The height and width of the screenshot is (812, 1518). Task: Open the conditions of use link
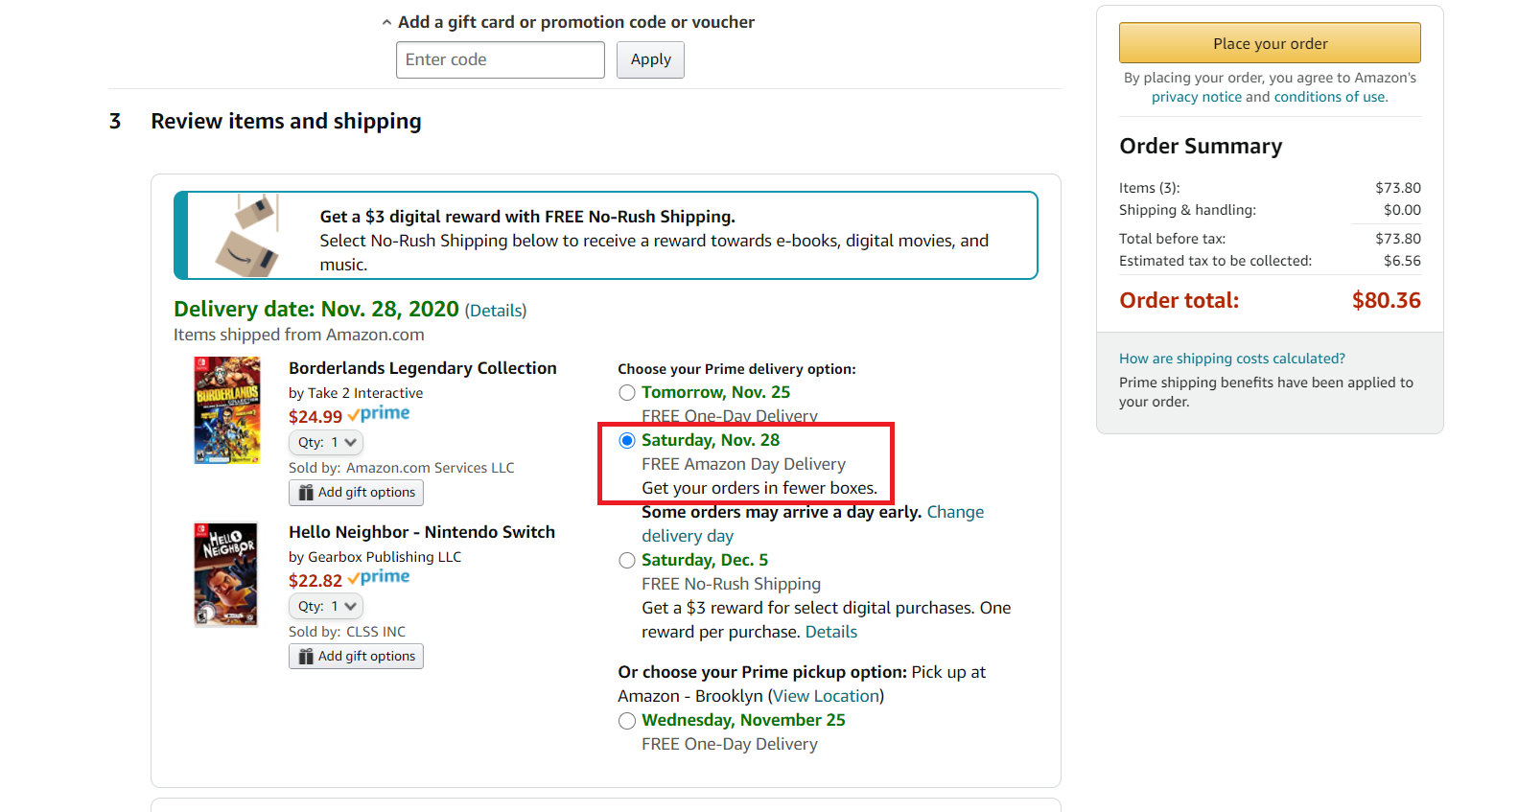[x=1329, y=97]
